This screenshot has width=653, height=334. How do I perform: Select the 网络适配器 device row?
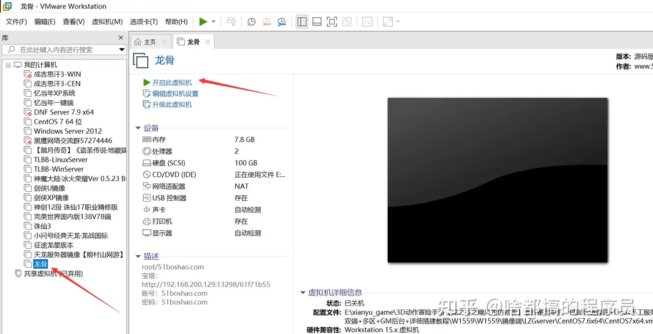point(214,186)
